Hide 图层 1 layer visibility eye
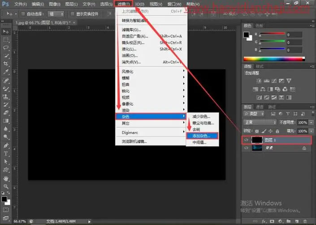This screenshot has height=225, width=316. click(246, 140)
